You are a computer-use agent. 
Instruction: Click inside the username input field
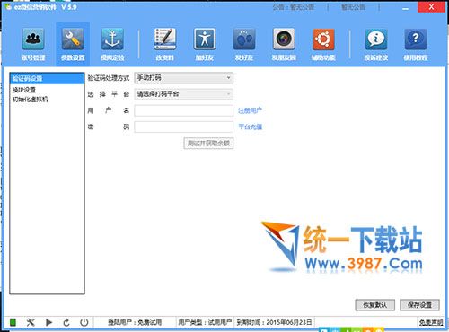pyautogui.click(x=183, y=110)
